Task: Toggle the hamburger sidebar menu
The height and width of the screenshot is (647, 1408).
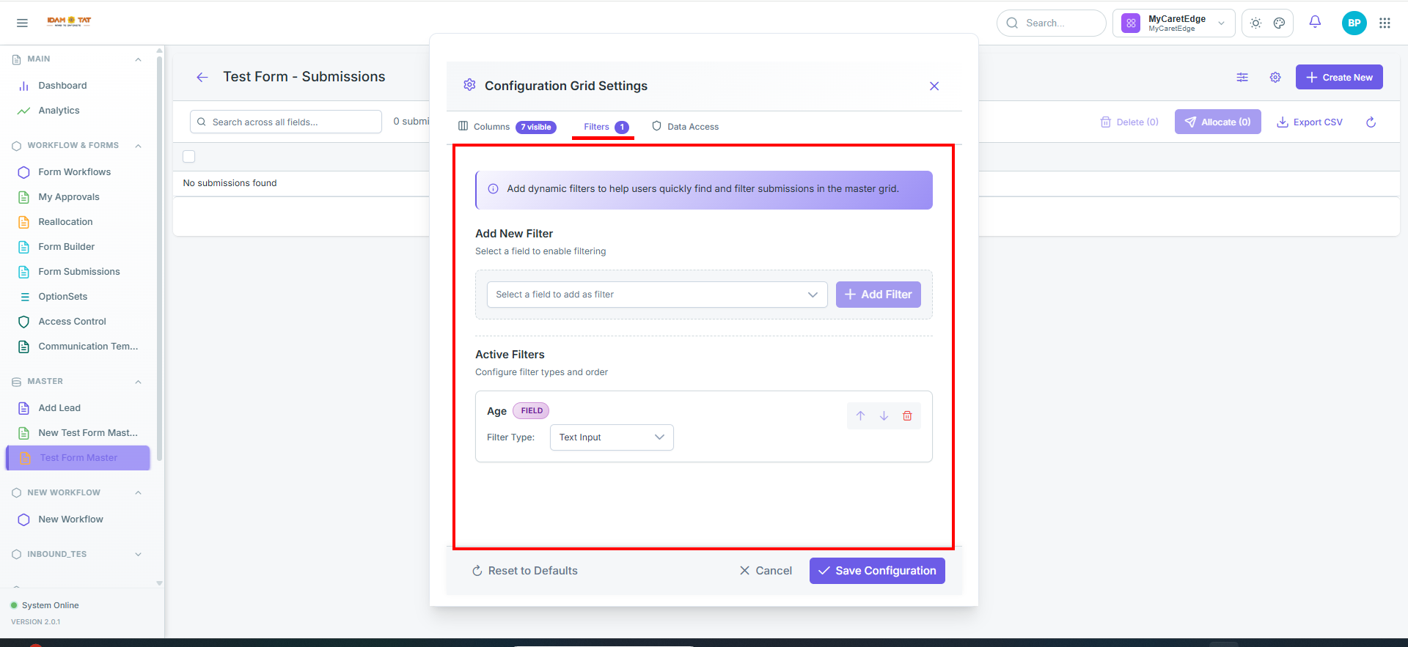Action: pos(22,23)
